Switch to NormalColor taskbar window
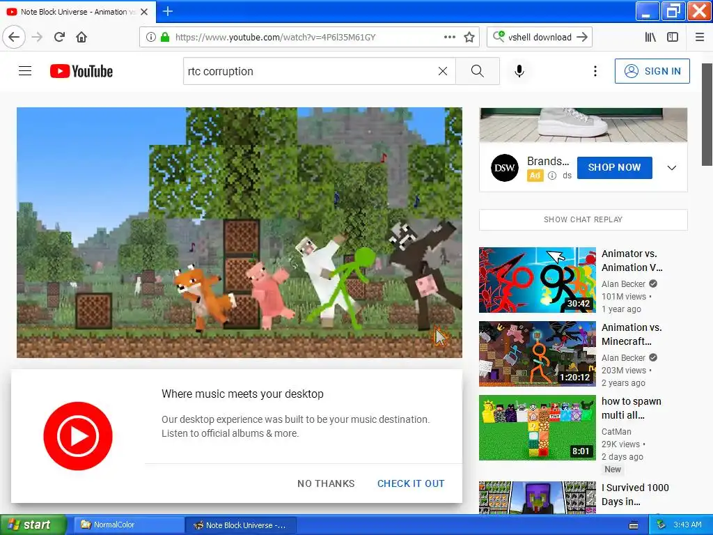This screenshot has height=535, width=713. click(128, 525)
